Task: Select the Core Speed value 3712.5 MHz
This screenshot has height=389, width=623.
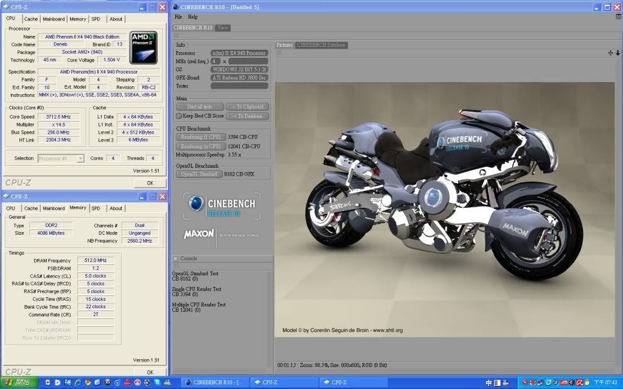Action: coord(58,117)
